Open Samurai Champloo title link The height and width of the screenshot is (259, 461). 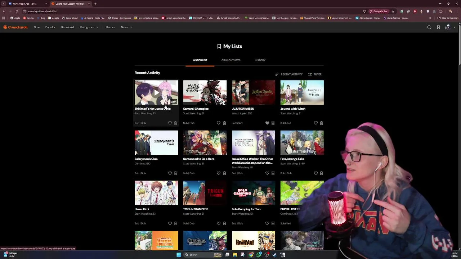(x=196, y=109)
